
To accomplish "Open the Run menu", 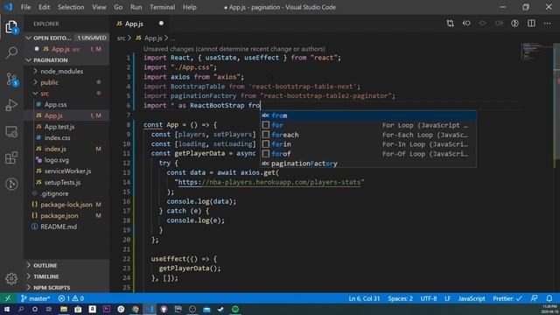I will [136, 7].
